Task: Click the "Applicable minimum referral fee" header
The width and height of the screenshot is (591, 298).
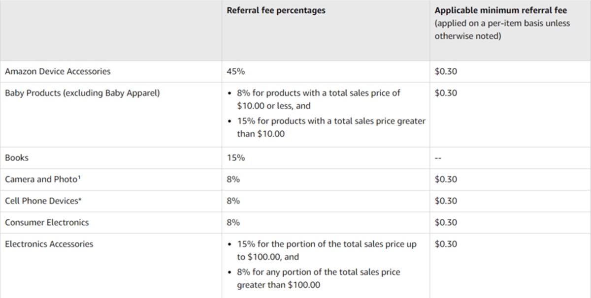Action: pos(500,10)
